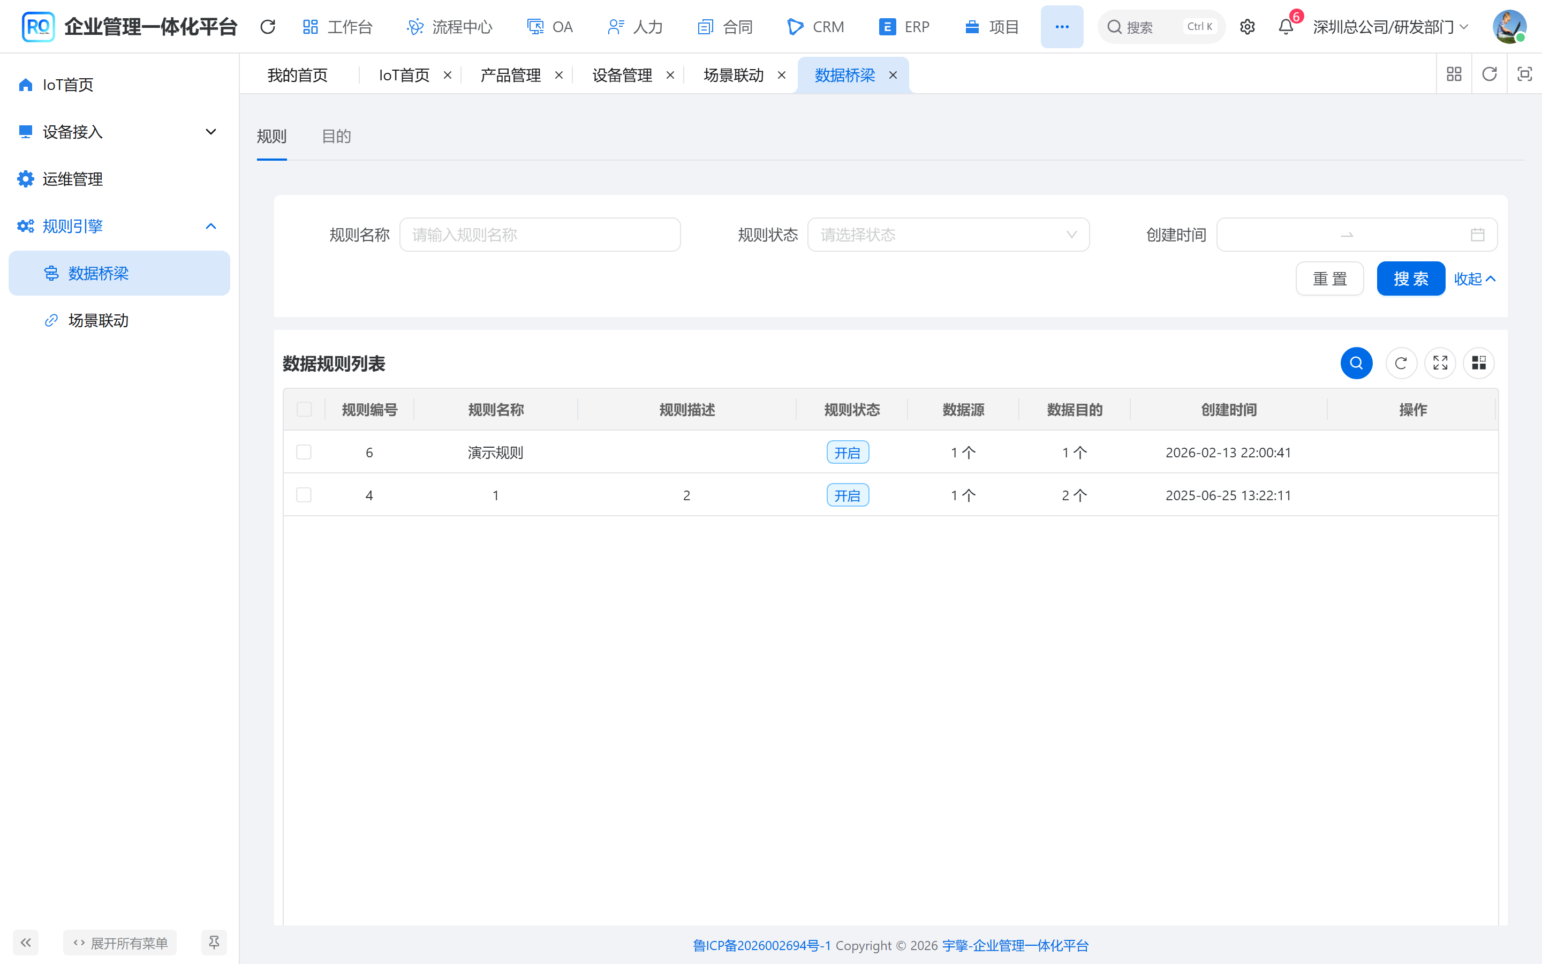Select all rows with header checkbox
This screenshot has width=1542, height=964.
[304, 409]
